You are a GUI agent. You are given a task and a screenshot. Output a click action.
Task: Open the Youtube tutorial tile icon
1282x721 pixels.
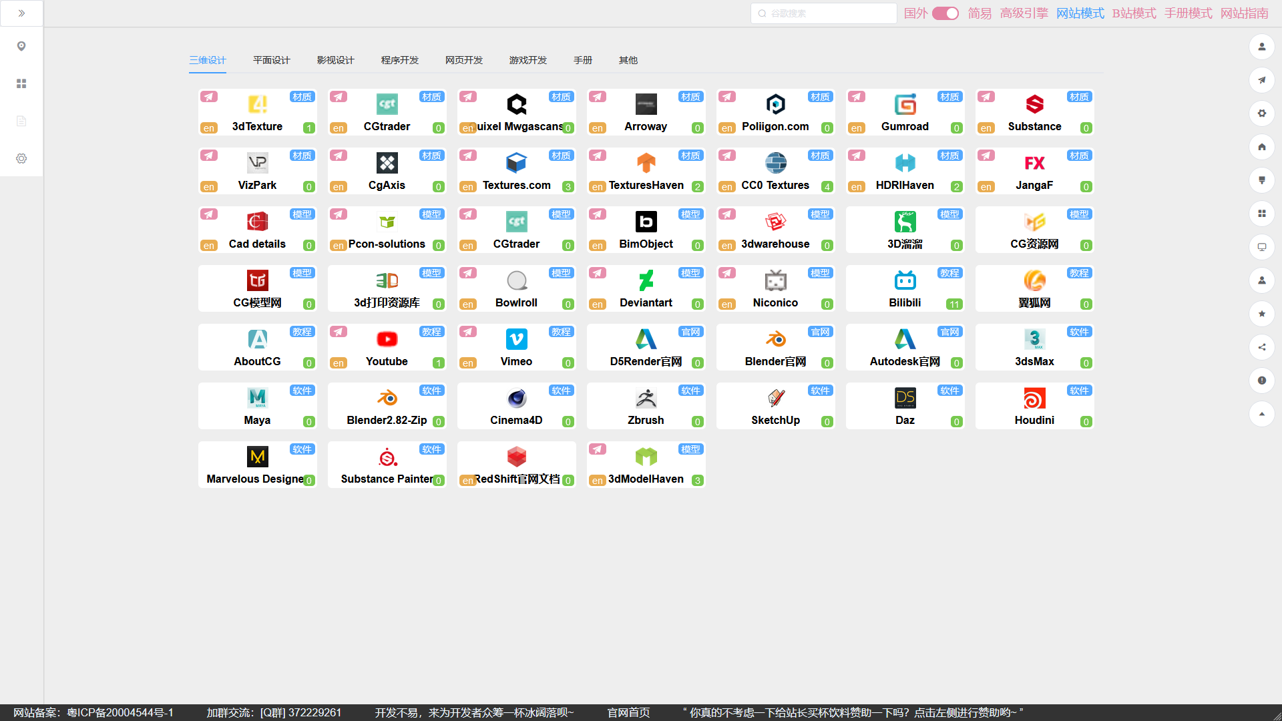coord(387,339)
